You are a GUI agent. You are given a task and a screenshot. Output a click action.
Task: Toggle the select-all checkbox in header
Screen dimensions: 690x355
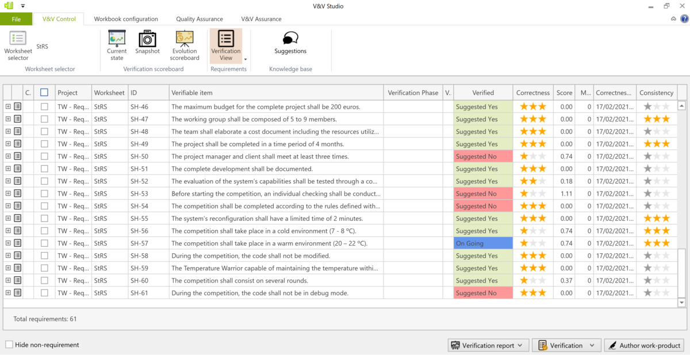[44, 93]
